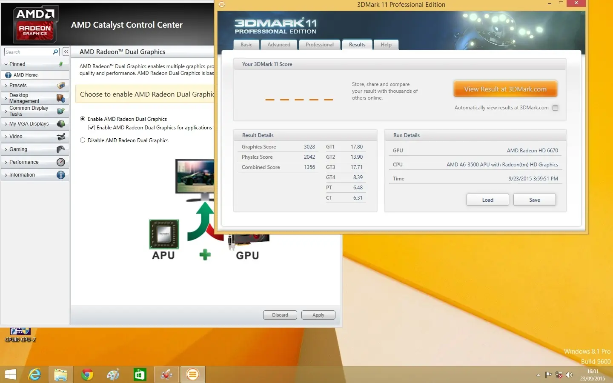Click the AMD A6-3500 APU CPU value
This screenshot has width=613, height=383.
tap(502, 165)
